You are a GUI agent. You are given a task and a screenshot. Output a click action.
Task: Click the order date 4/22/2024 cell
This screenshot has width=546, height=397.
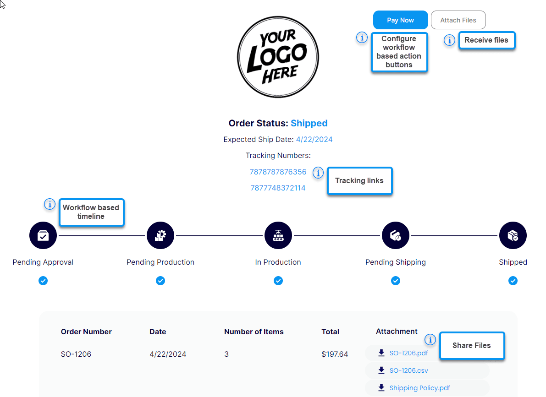click(168, 354)
